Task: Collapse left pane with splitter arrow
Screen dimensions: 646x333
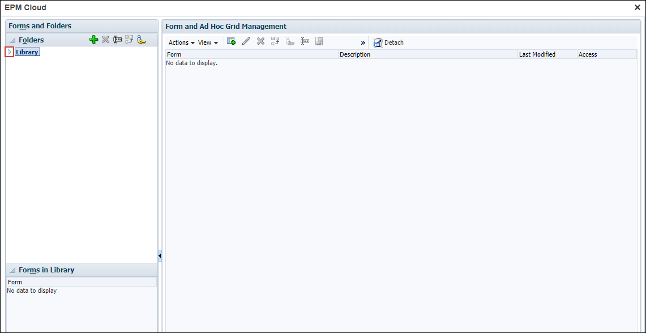Action: (160, 256)
